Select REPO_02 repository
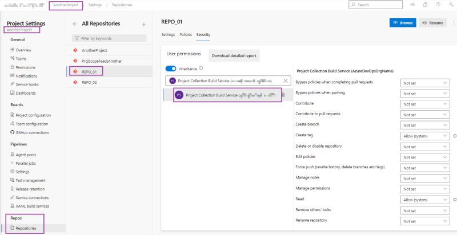This screenshot has height=235, width=457. tap(109, 82)
